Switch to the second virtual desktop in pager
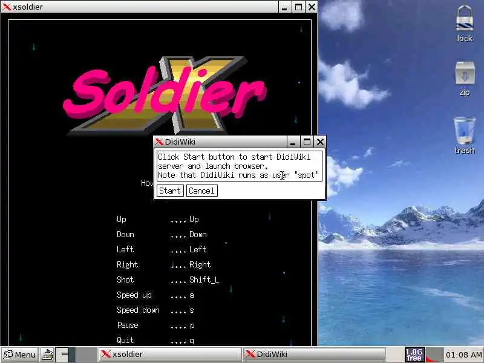The width and height of the screenshot is (484, 363). (87, 355)
